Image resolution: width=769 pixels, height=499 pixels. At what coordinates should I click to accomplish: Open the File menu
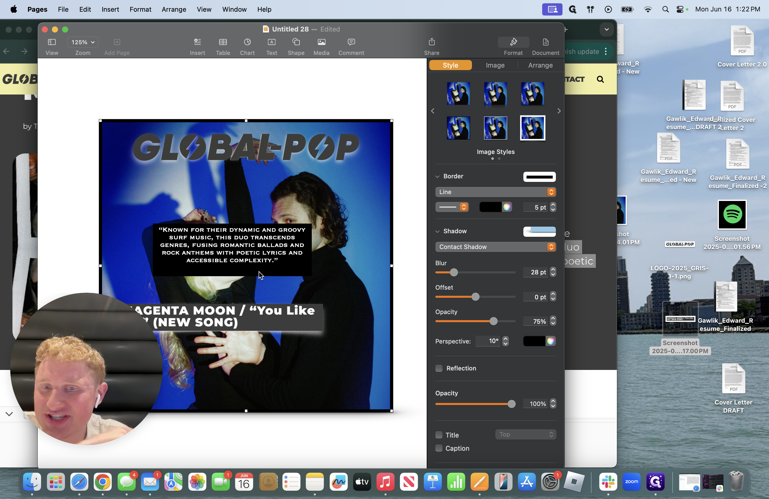[63, 9]
